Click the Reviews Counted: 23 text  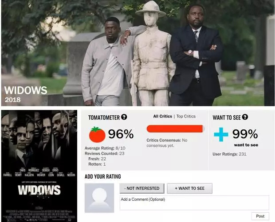click(x=105, y=153)
